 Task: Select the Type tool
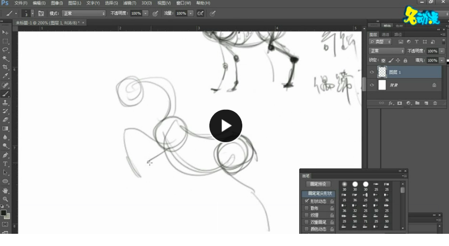(5, 164)
